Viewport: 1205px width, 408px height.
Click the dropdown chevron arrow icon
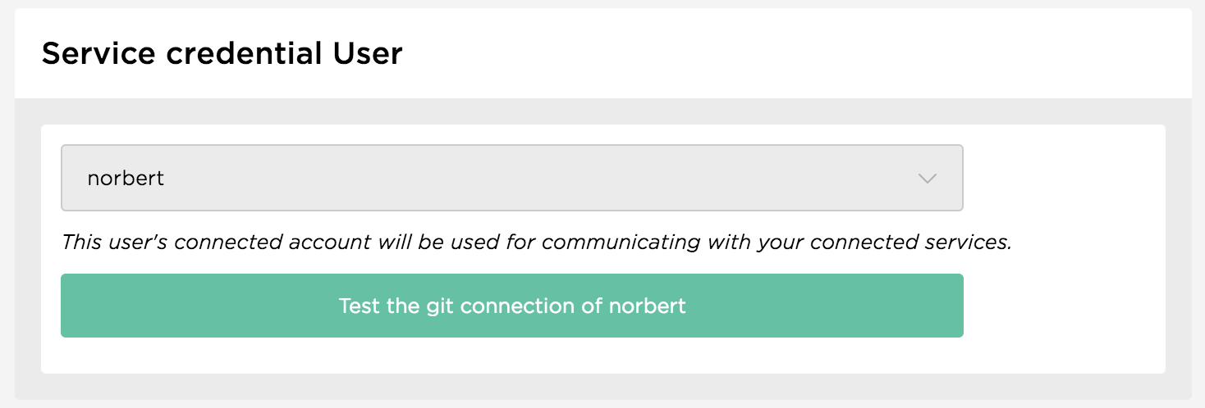point(928,179)
